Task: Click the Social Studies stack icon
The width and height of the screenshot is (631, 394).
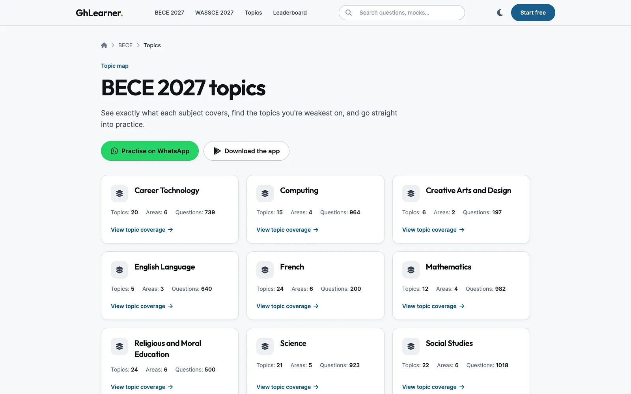Action: [411, 346]
